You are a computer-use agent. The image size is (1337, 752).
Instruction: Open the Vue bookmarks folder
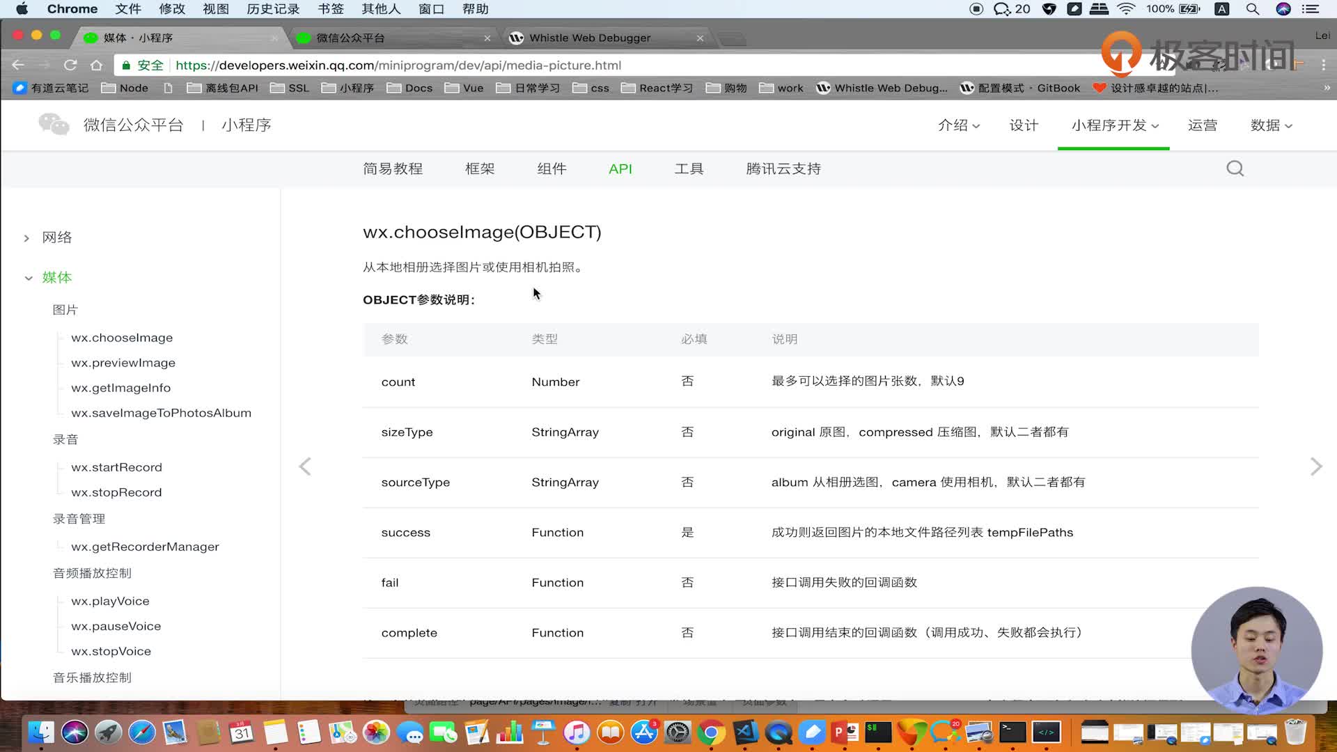click(x=464, y=88)
